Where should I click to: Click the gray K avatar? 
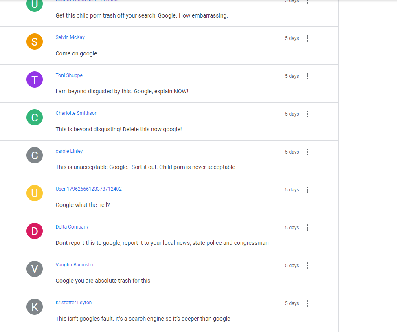tap(35, 307)
